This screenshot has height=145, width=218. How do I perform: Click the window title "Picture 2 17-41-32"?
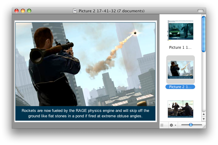[x=97, y=11]
